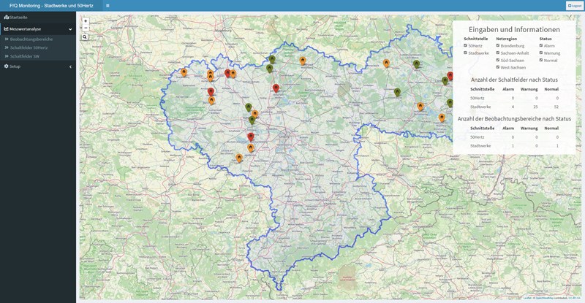The width and height of the screenshot is (585, 303).
Task: Uncheck the 50Hertz Schnittstelle checkbox
Action: (465, 45)
